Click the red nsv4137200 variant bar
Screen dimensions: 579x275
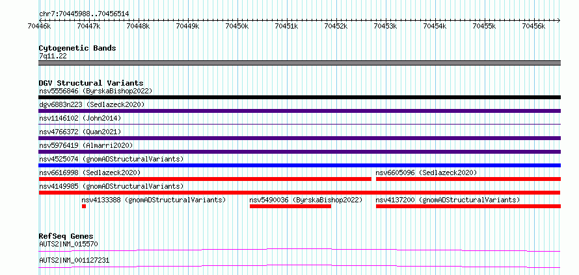pyautogui.click(x=468, y=206)
